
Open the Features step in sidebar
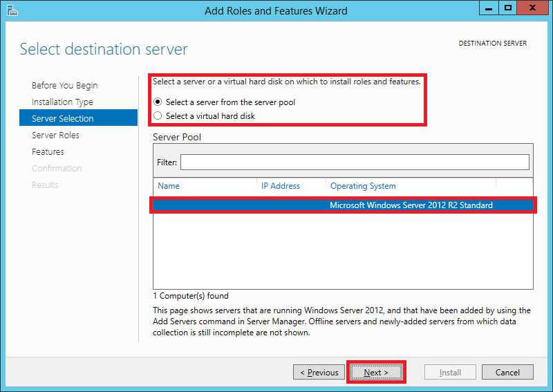pos(48,151)
